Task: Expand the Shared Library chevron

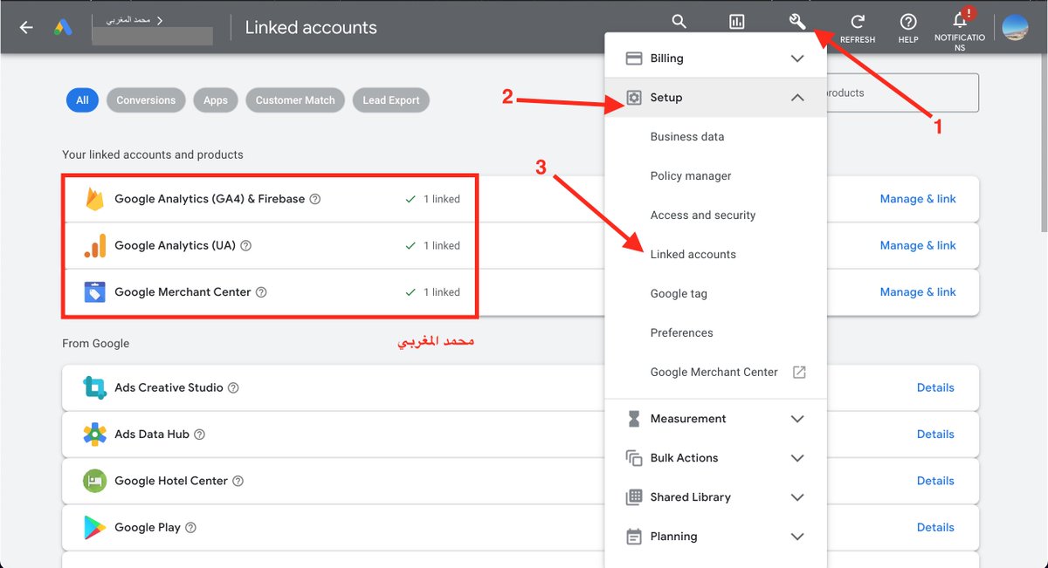Action: (x=796, y=497)
